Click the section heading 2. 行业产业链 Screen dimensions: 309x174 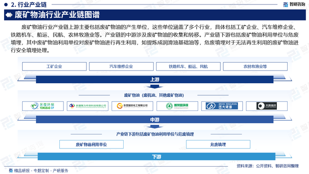pos(29,5)
